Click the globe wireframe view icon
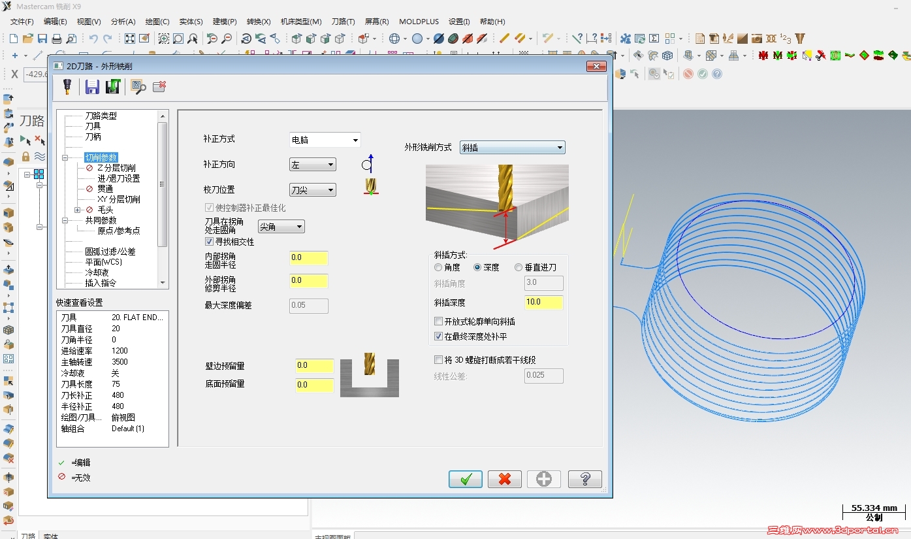Image resolution: width=911 pixels, height=539 pixels. [394, 39]
